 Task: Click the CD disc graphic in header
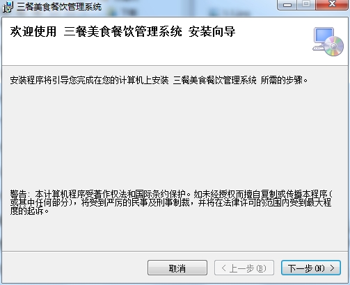pos(334,47)
